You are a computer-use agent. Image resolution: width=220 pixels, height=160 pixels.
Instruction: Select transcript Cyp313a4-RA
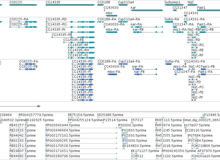coord(129,19)
